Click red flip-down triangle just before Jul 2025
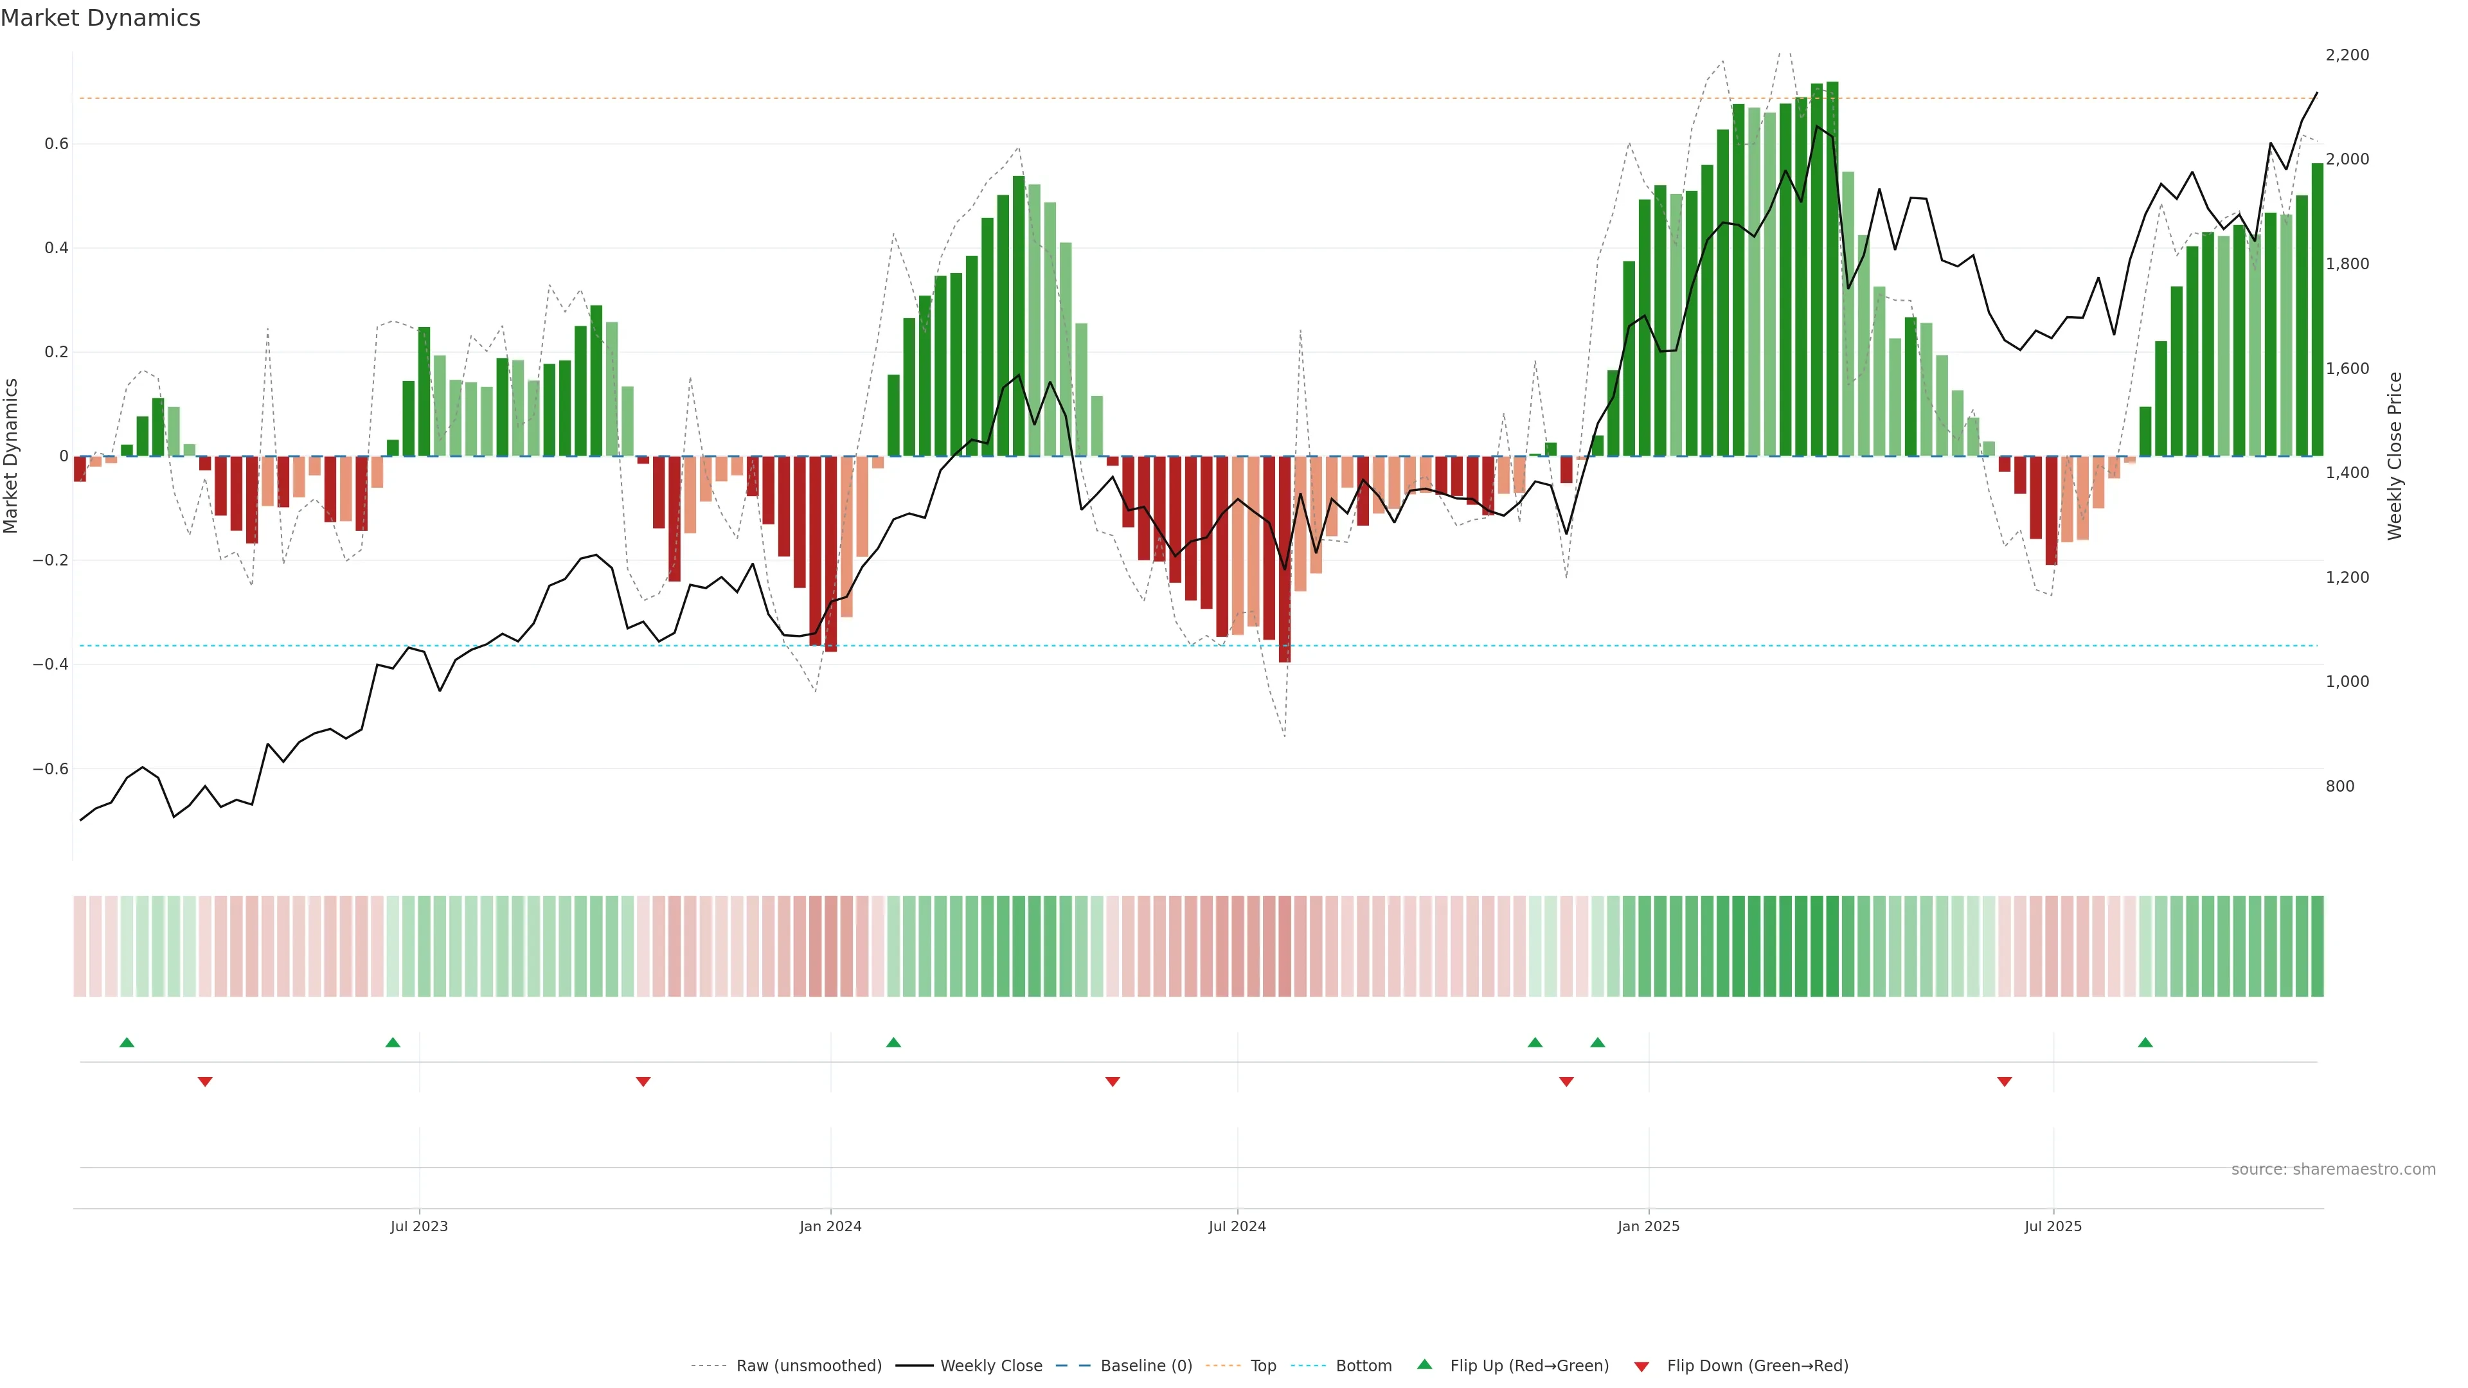This screenshot has height=1388, width=2468. pyautogui.click(x=2005, y=1081)
